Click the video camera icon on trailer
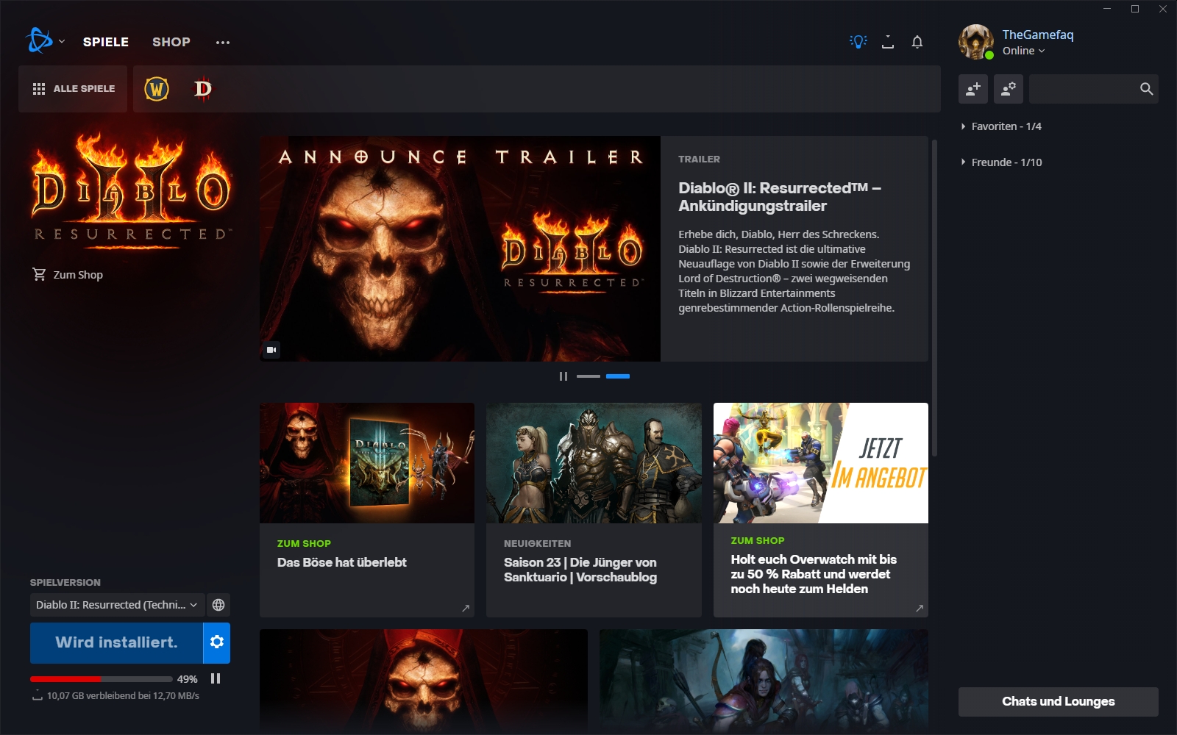Viewport: 1177px width, 735px height. (x=271, y=350)
